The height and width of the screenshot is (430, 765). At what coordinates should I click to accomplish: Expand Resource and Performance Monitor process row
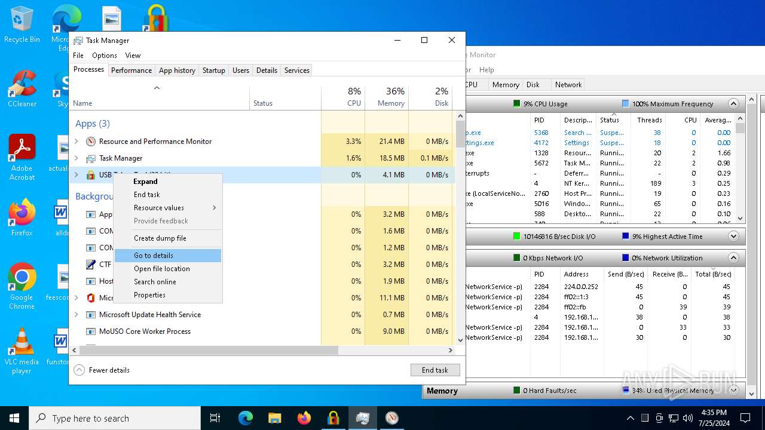[76, 142]
